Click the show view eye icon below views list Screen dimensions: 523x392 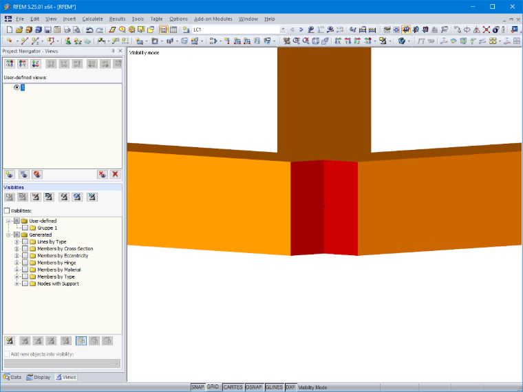tap(10, 174)
